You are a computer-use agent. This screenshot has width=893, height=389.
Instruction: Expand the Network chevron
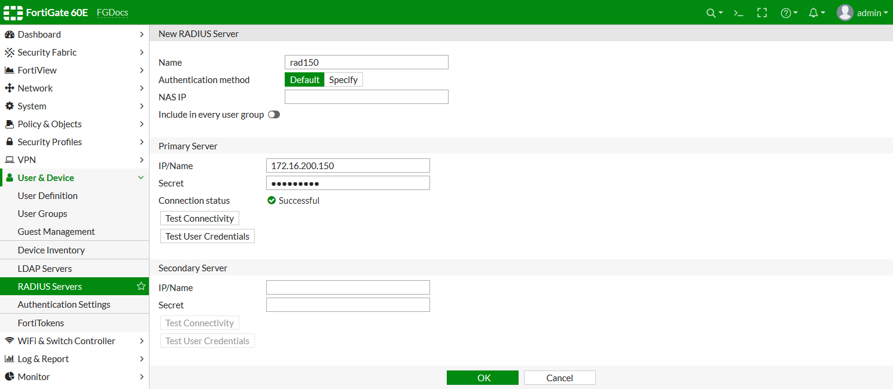[141, 88]
